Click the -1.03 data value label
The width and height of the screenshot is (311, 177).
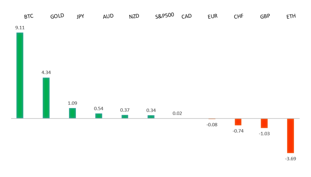tap(264, 133)
